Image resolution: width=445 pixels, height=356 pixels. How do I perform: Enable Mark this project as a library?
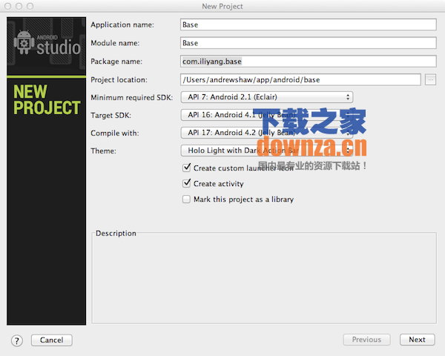(x=186, y=199)
